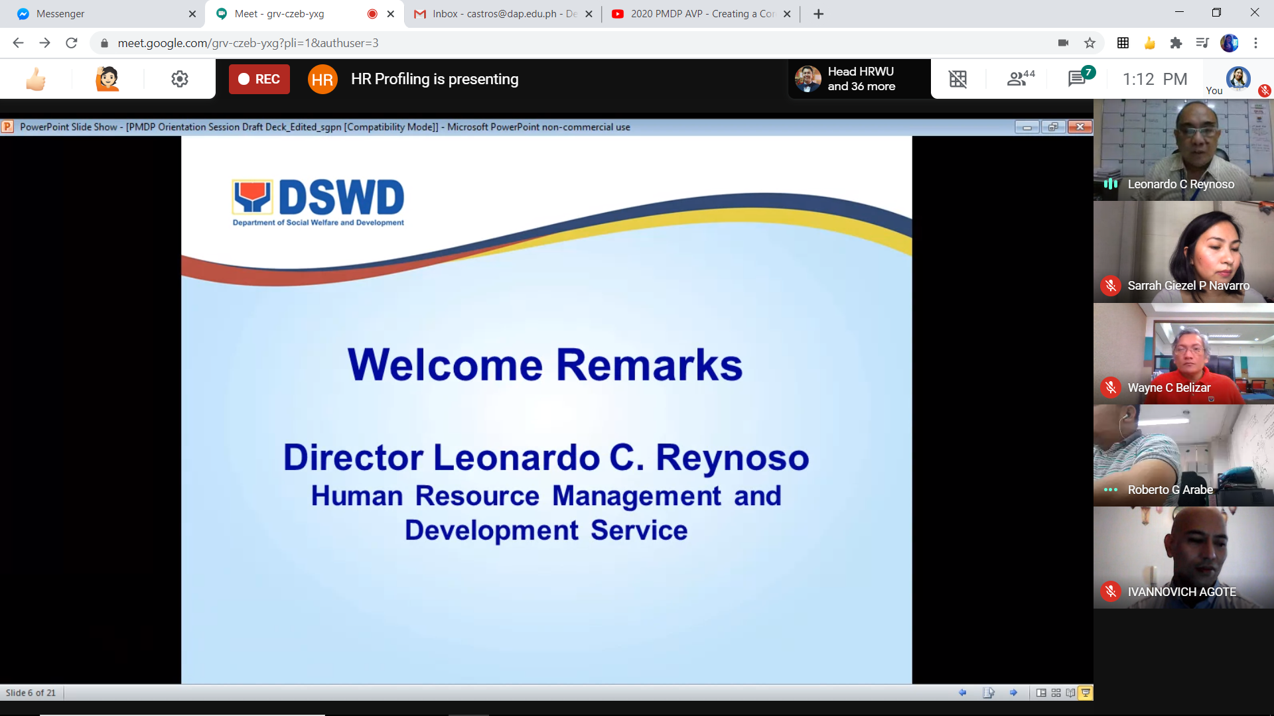Open Head HRWU and 36 more panel
Screen dimensions: 1274x716
(x=859, y=79)
